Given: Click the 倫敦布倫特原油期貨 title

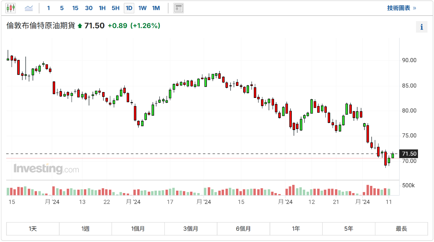Looking at the screenshot, I should (41, 26).
